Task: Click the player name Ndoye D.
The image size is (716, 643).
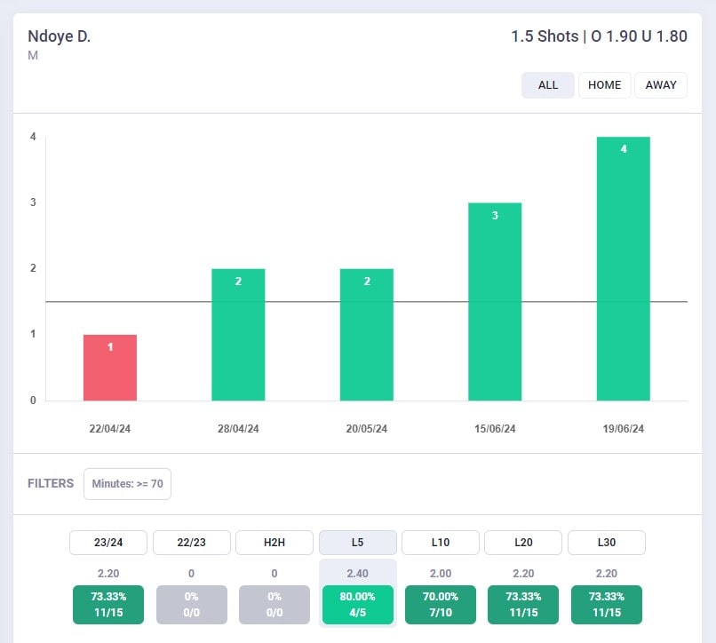Action: point(60,36)
